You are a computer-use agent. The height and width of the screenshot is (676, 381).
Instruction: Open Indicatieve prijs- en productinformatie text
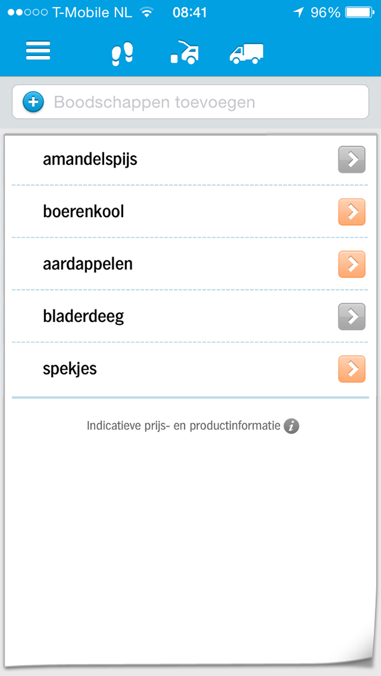(184, 426)
